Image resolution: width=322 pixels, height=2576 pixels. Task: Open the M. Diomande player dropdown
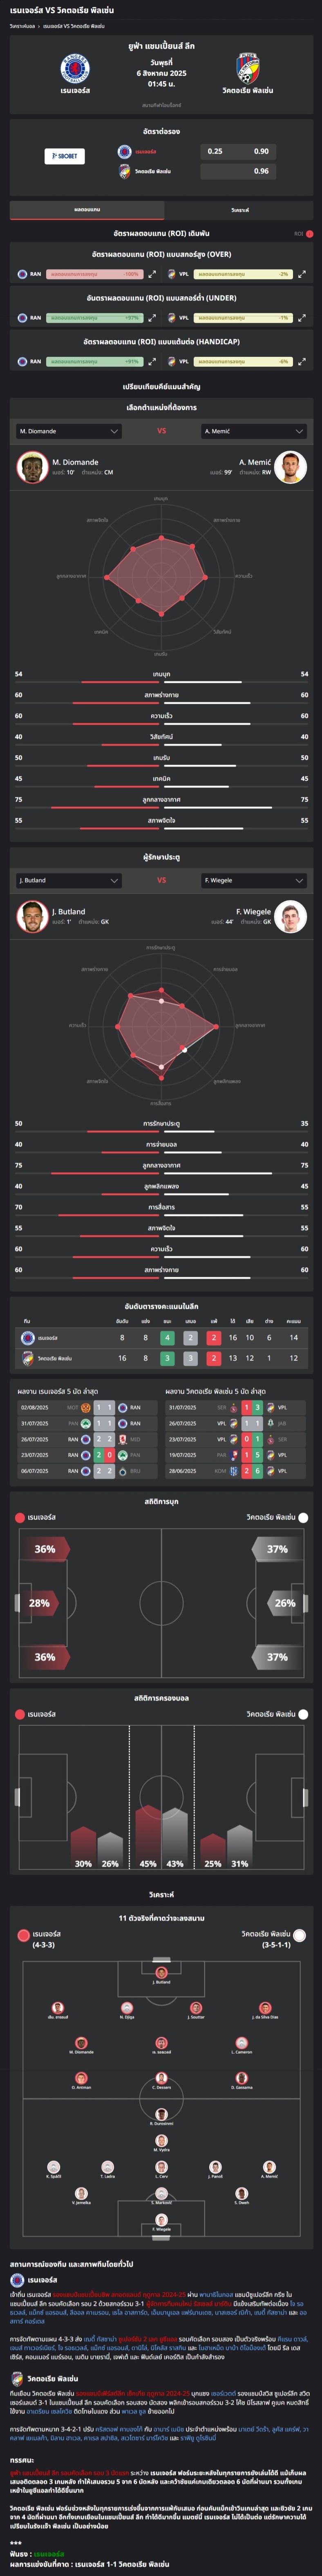(x=69, y=431)
